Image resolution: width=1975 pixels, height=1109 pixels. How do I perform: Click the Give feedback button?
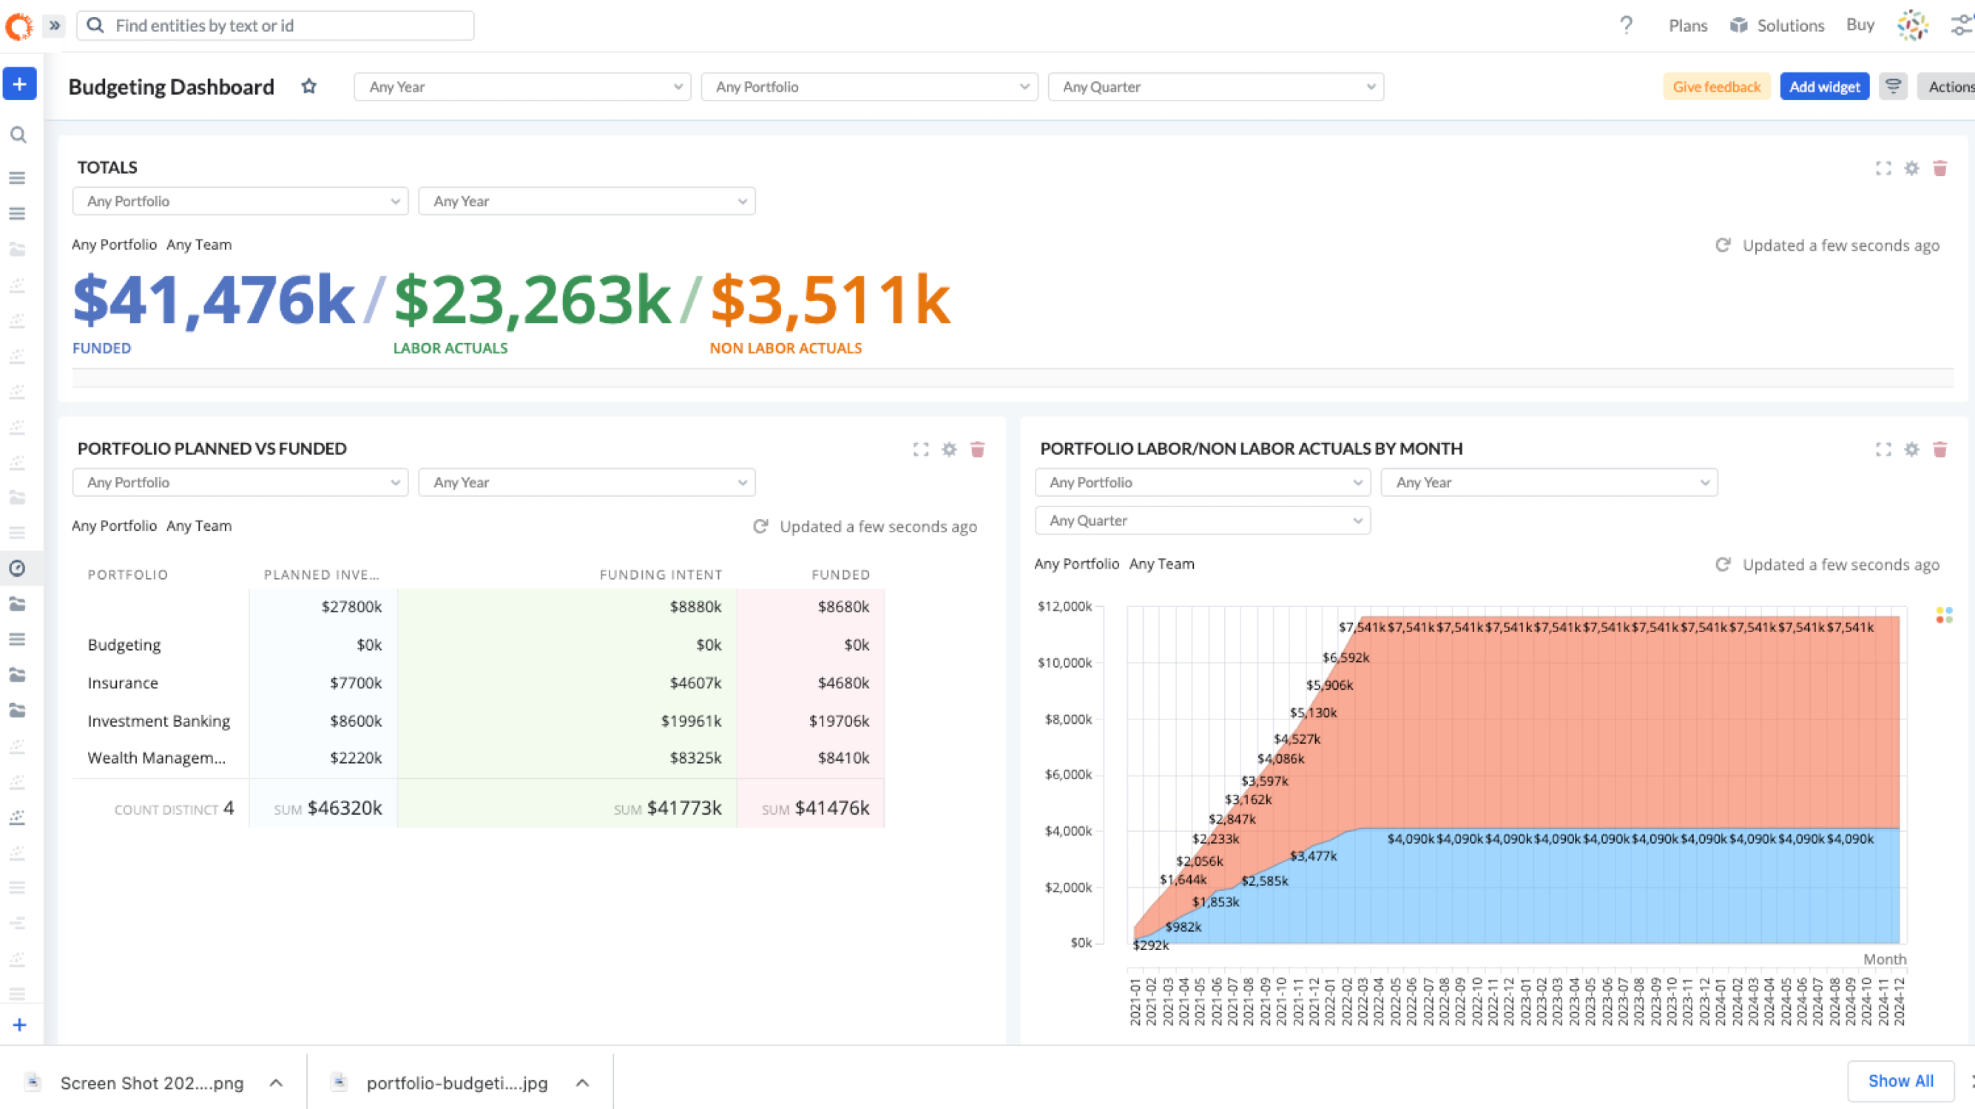point(1716,87)
